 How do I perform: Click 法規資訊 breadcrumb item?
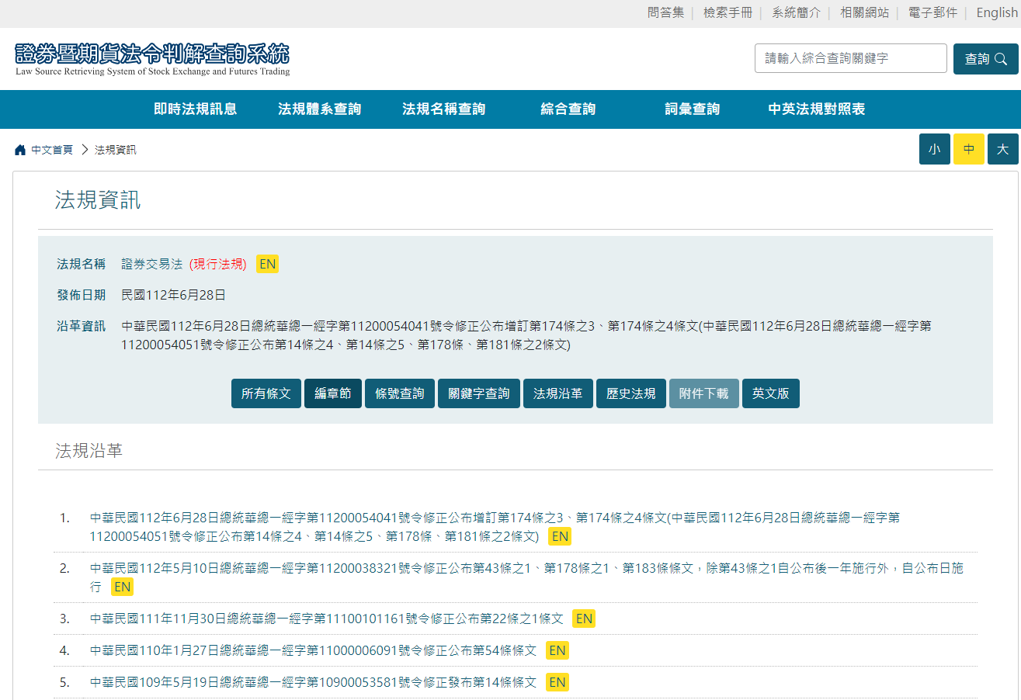(x=116, y=150)
